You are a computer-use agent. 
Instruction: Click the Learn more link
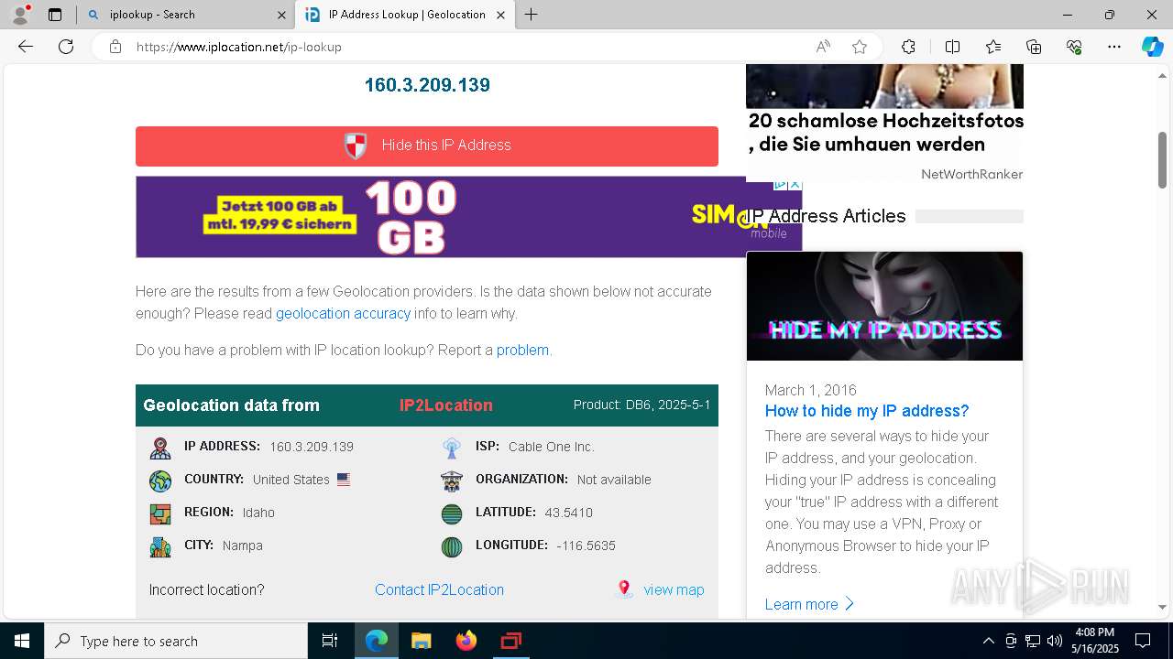pyautogui.click(x=810, y=604)
